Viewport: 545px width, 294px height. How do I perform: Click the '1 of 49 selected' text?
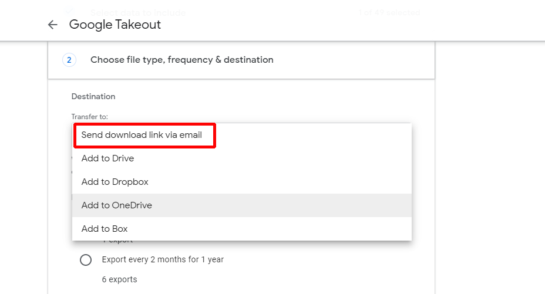click(x=389, y=12)
